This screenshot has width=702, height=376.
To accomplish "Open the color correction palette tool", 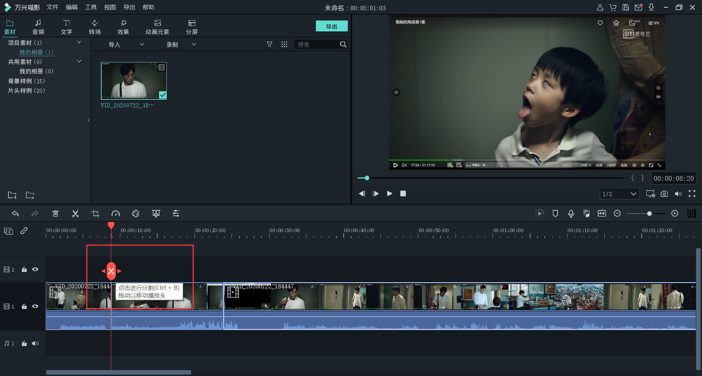I will coord(136,214).
